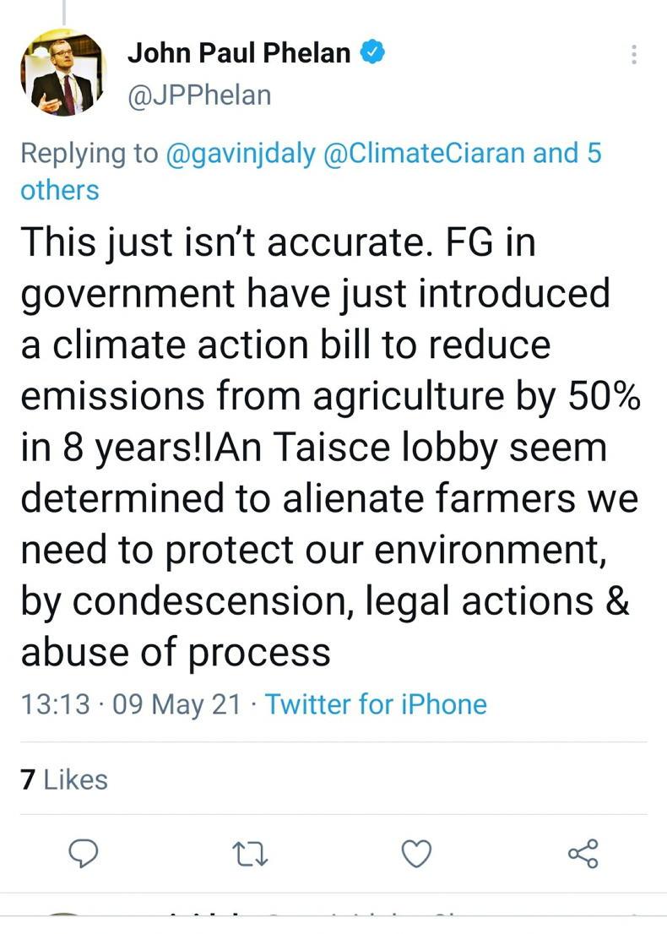This screenshot has width=667, height=934.
Task: Click the 13:13 timestamp
Action: 55,703
